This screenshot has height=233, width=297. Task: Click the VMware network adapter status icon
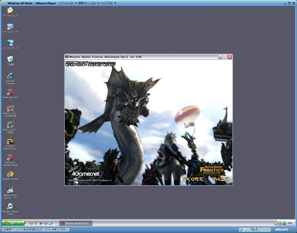253,230
